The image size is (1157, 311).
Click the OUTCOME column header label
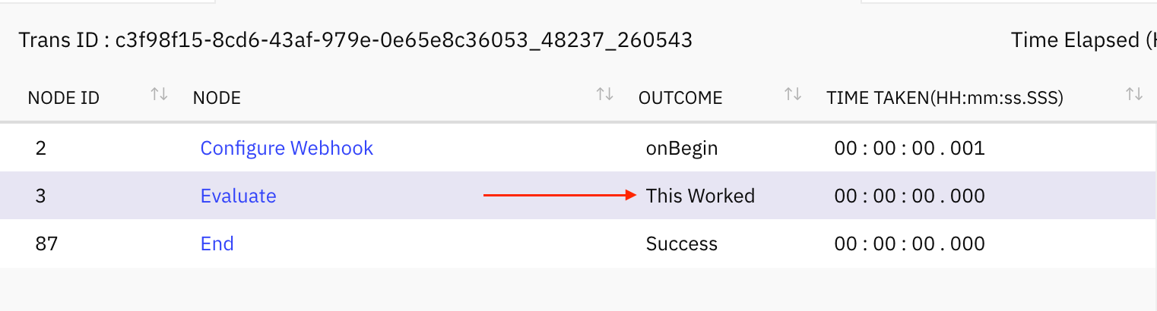680,98
